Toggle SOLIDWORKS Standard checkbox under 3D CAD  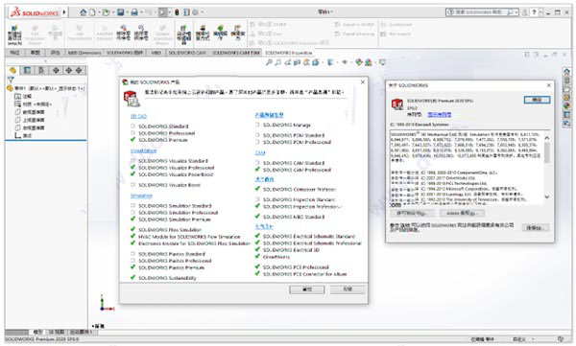pyautogui.click(x=132, y=127)
